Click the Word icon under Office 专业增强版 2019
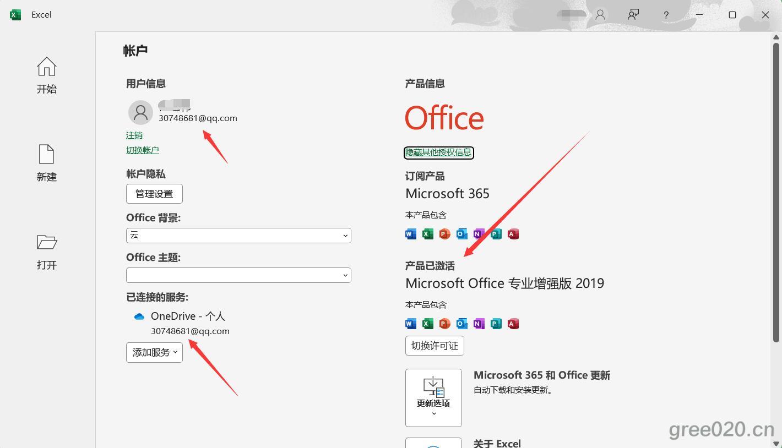Image resolution: width=782 pixels, height=448 pixels. point(411,324)
